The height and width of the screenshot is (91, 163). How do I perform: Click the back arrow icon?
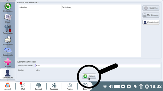(x=135, y=87)
